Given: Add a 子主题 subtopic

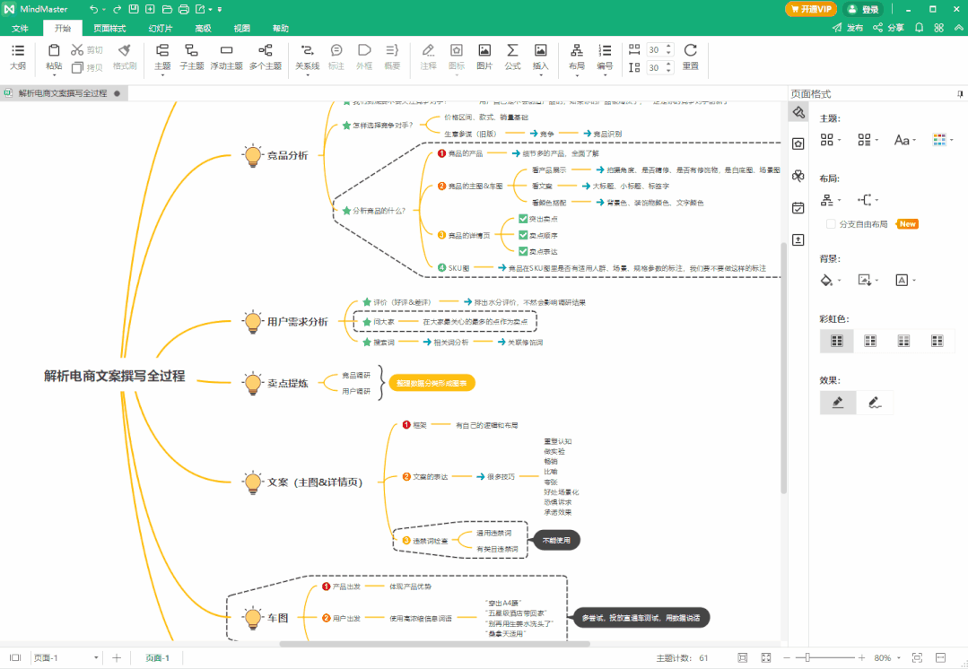Looking at the screenshot, I should 191,56.
